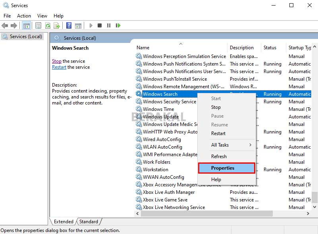Sort by the Name column header
318x234 pixels.
click(181, 48)
